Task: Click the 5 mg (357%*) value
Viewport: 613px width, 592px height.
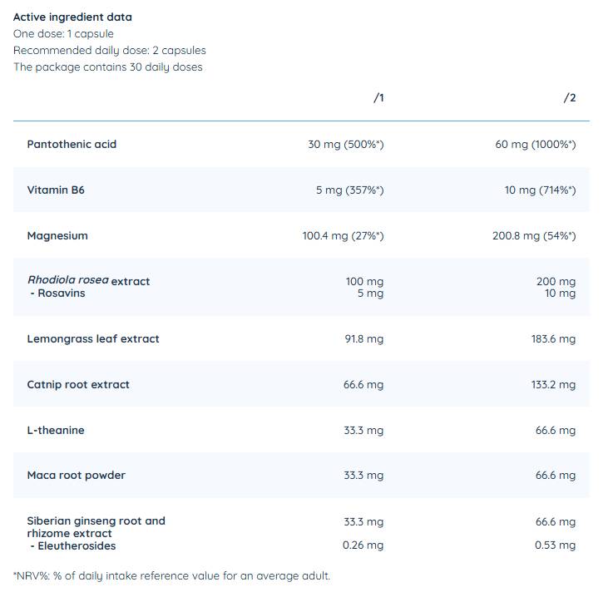Action: (349, 190)
